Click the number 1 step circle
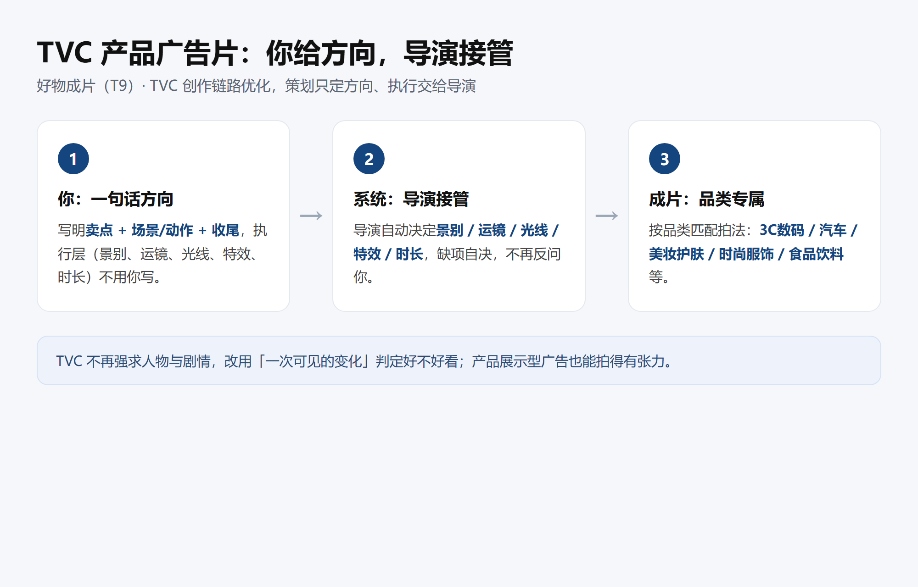This screenshot has width=918, height=587. [73, 159]
